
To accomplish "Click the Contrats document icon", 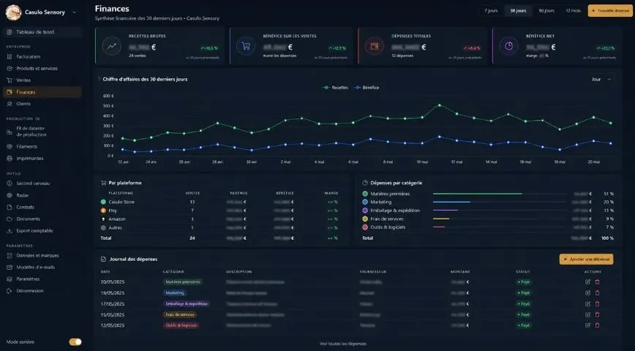I will pyautogui.click(x=10, y=207).
